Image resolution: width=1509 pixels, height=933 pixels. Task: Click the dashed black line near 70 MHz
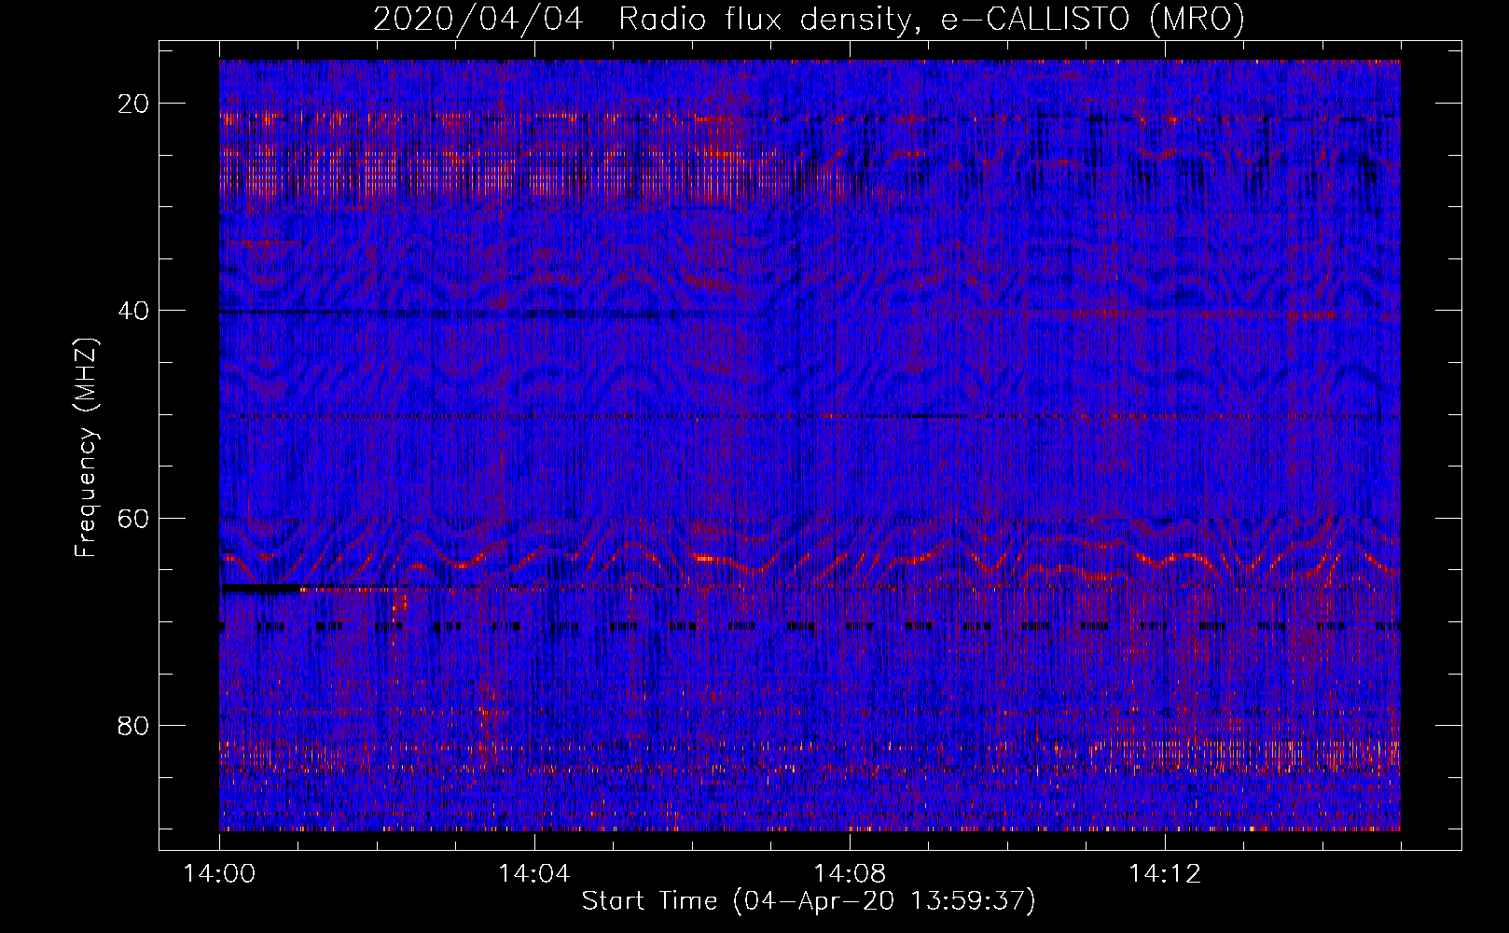[810, 627]
